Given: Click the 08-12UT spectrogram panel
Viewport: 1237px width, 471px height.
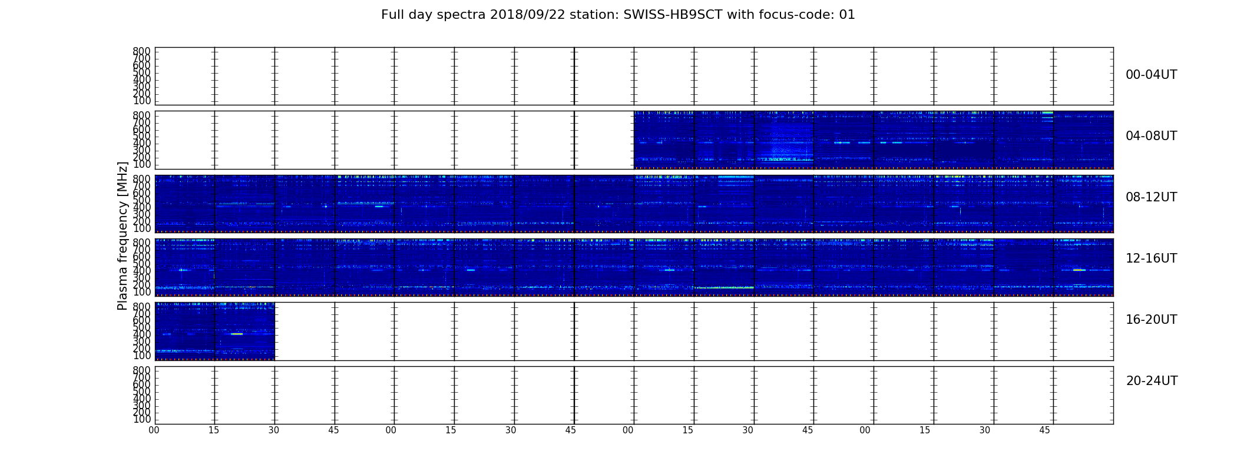Looking at the screenshot, I should tap(634, 204).
